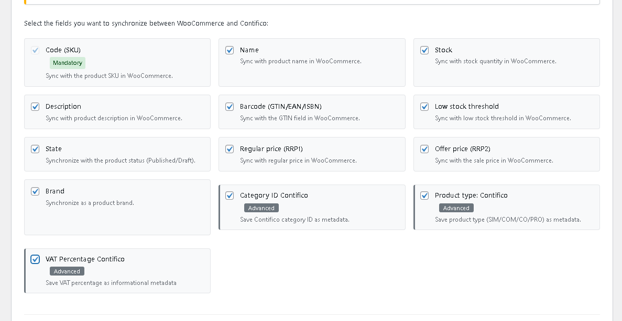Image resolution: width=622 pixels, height=321 pixels.
Task: Toggle the Regular price (RRP1) checkbox
Action: click(x=230, y=149)
